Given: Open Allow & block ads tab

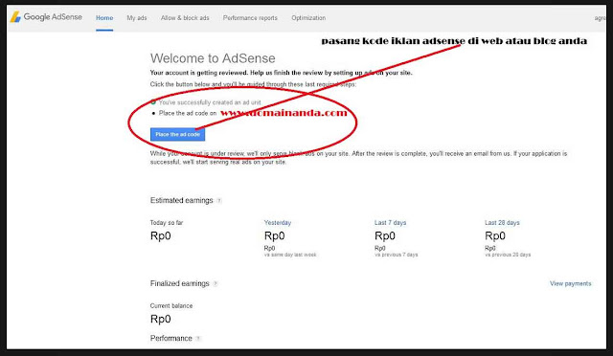Looking at the screenshot, I should pyautogui.click(x=185, y=18).
